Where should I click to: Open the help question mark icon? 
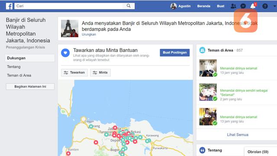pos(265,6)
